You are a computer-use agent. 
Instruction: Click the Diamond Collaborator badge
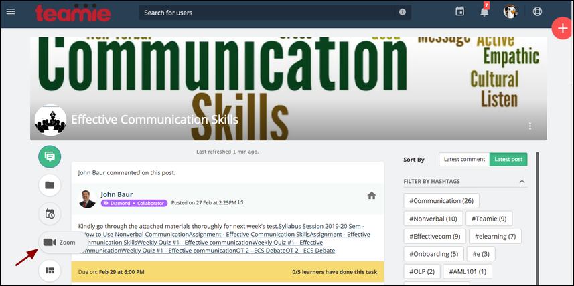pyautogui.click(x=134, y=203)
